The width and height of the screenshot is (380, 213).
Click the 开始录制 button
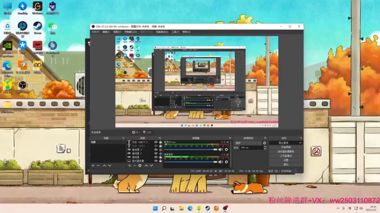tap(286, 147)
